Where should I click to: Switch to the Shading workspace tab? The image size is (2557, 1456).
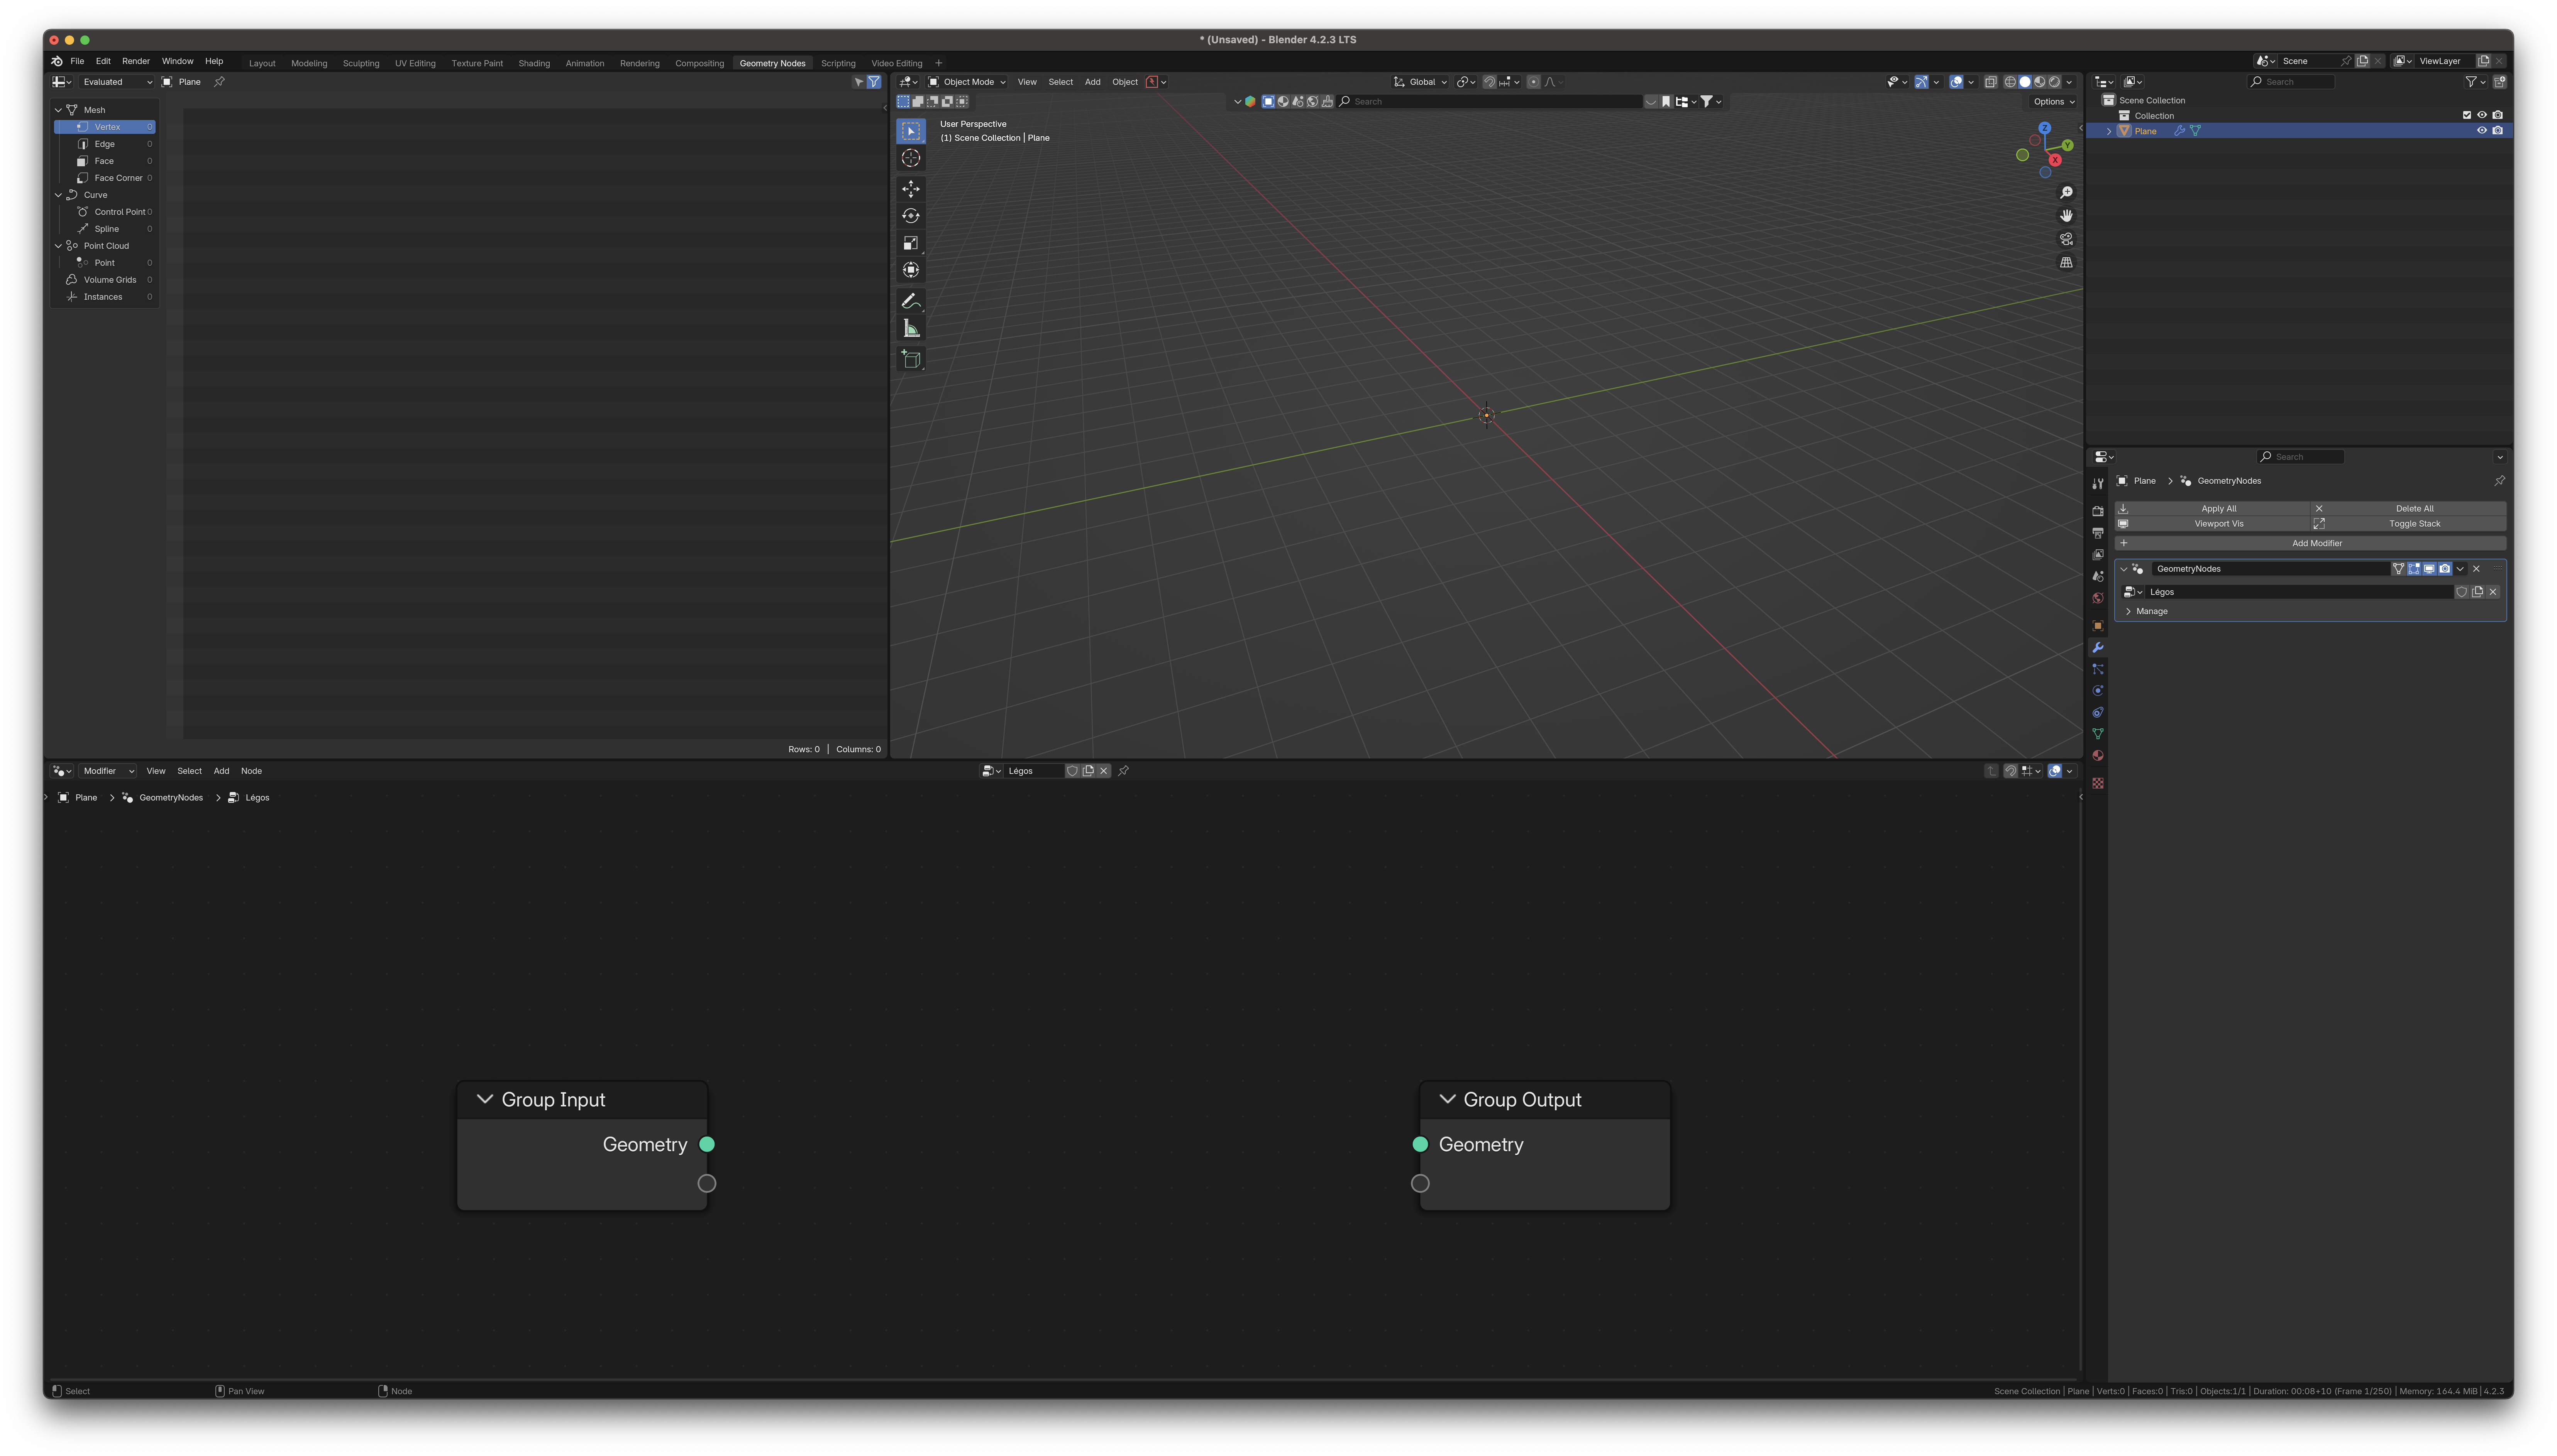(x=534, y=63)
